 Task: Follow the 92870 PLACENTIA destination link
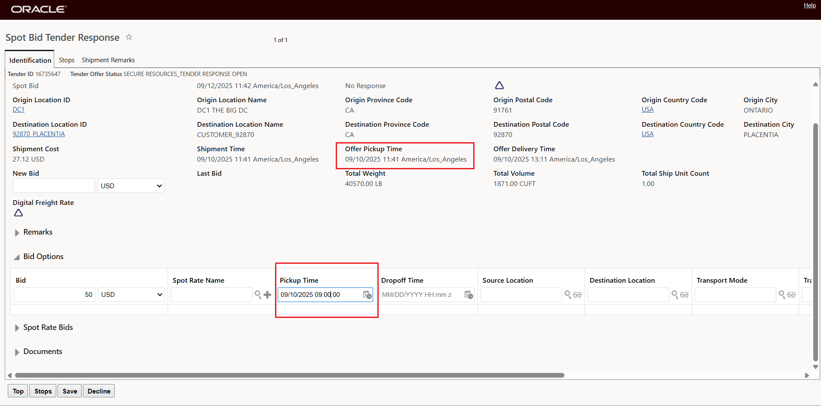point(39,134)
